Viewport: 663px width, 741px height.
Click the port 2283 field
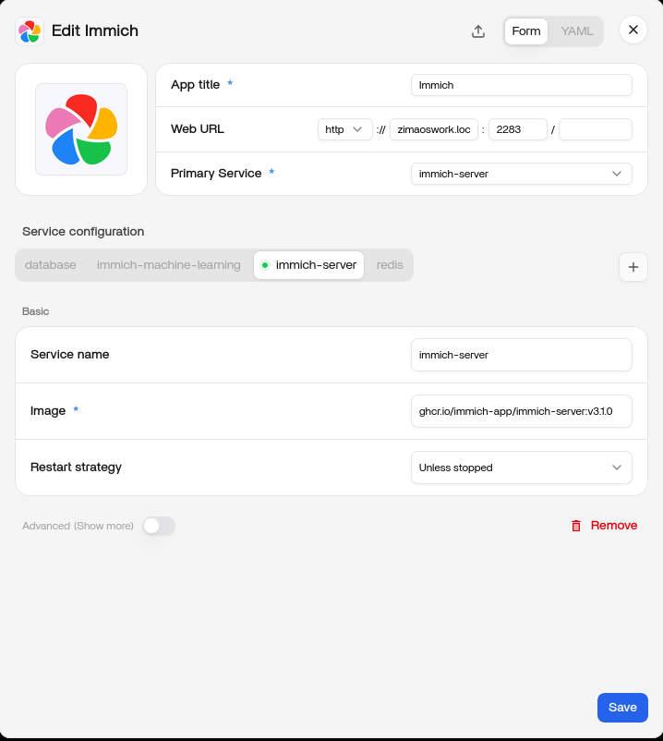pyautogui.click(x=517, y=129)
